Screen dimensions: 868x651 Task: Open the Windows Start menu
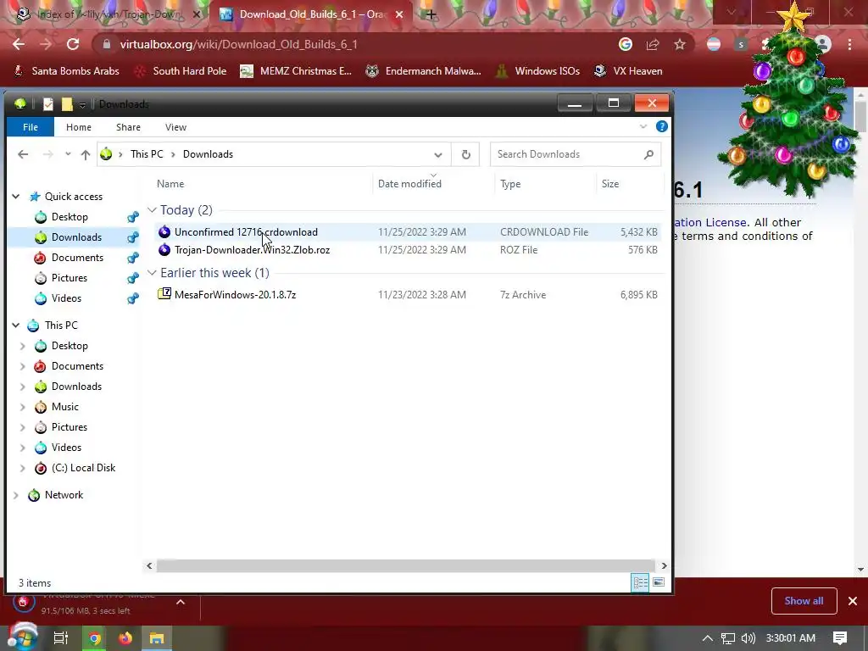(x=21, y=637)
